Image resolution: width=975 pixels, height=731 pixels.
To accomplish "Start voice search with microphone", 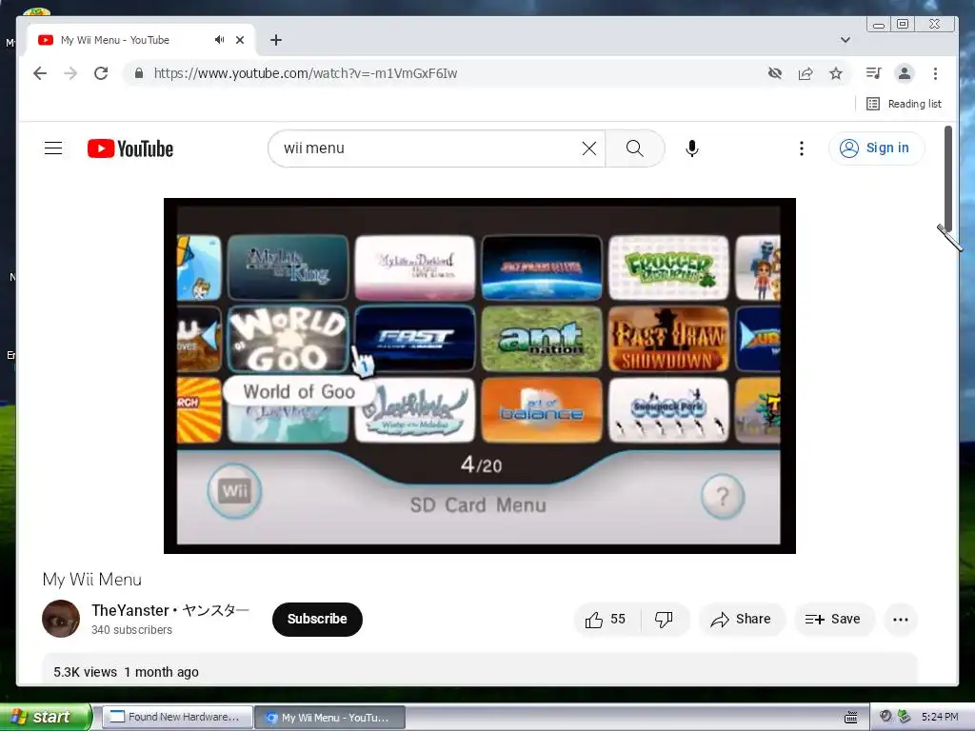I will pyautogui.click(x=692, y=148).
